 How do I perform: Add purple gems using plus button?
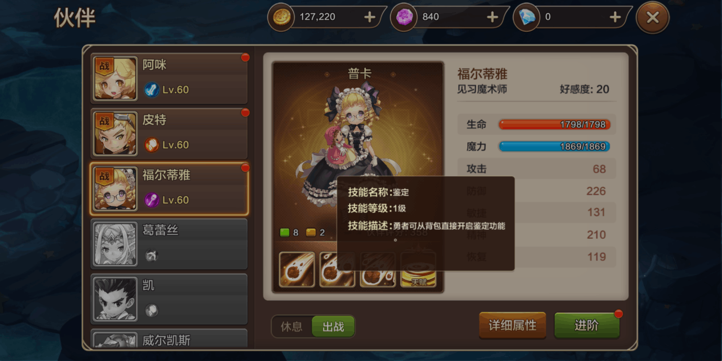492,17
